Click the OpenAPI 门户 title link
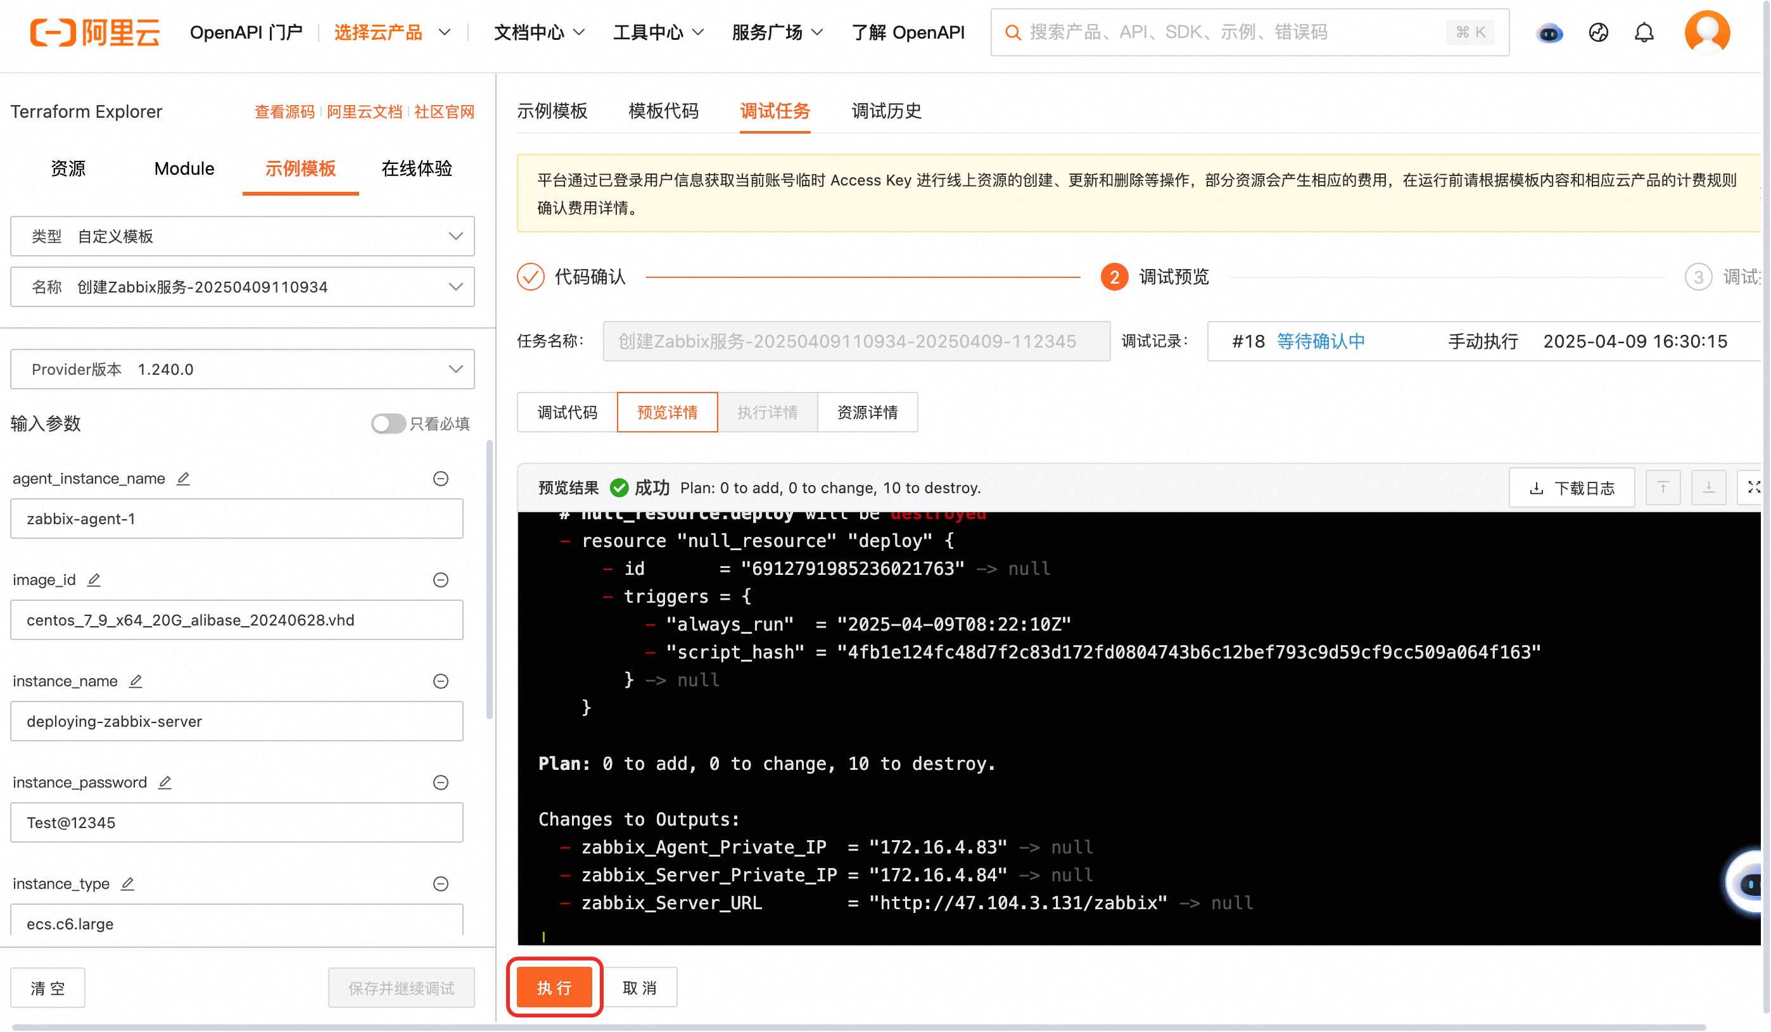This screenshot has width=1771, height=1032. pos(246,32)
